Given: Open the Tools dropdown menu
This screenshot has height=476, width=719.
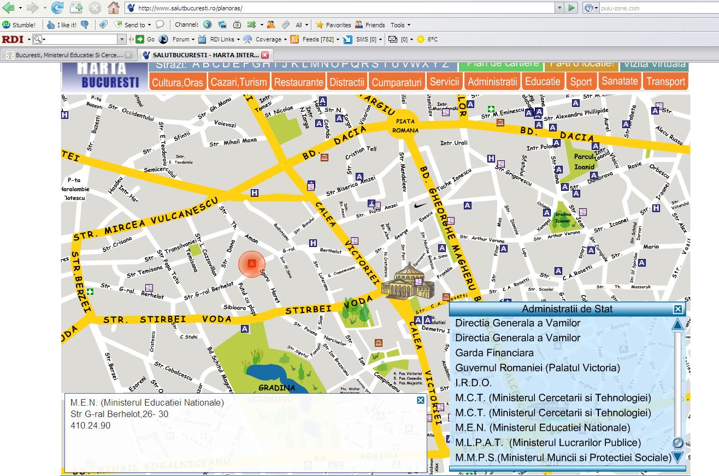Looking at the screenshot, I should coord(400,25).
